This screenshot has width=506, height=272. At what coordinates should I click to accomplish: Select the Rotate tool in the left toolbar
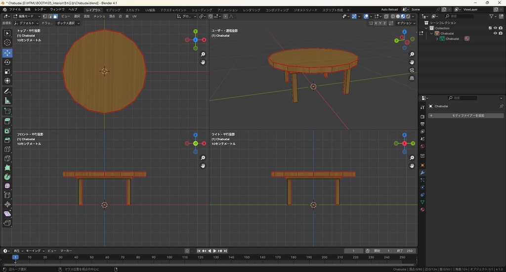click(x=7, y=62)
